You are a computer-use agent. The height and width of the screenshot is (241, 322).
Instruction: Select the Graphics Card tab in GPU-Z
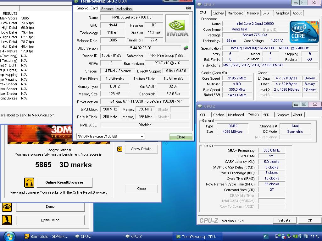(87, 8)
